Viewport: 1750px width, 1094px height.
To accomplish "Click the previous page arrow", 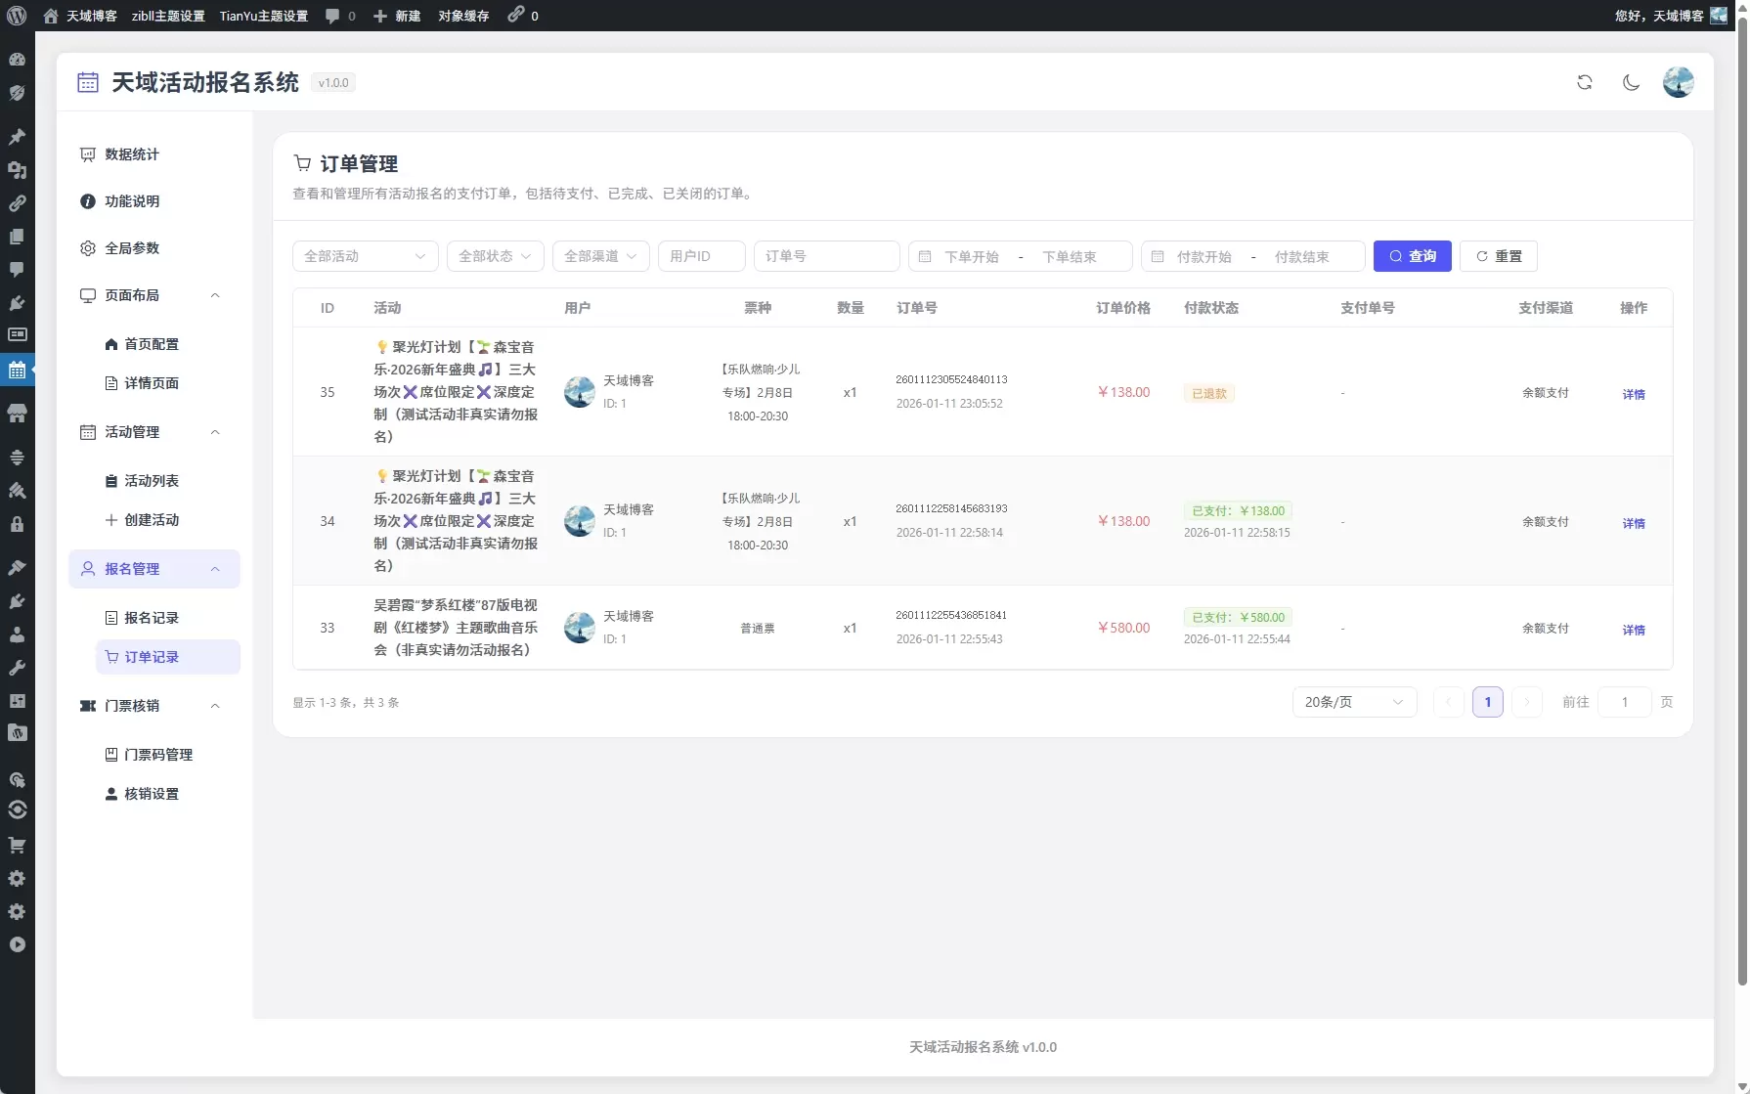I will [1449, 702].
